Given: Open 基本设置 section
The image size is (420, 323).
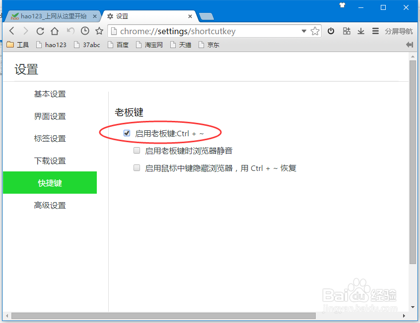Looking at the screenshot, I should 50,94.
